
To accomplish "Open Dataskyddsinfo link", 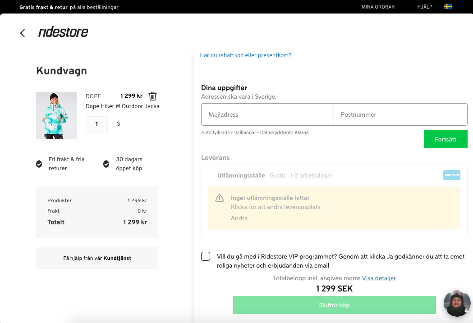I will (276, 132).
